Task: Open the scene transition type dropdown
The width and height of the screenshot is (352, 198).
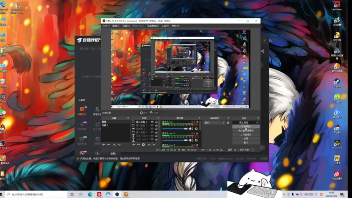Action: [x=214, y=123]
